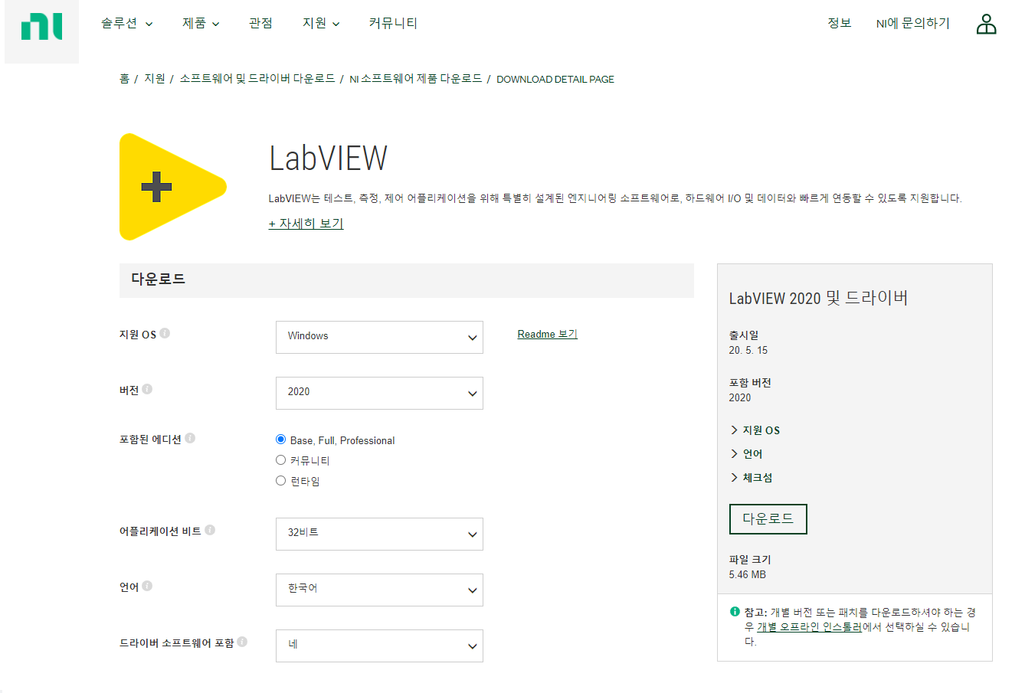Click info icon next to 버전
The height and width of the screenshot is (693, 1025).
point(147,389)
